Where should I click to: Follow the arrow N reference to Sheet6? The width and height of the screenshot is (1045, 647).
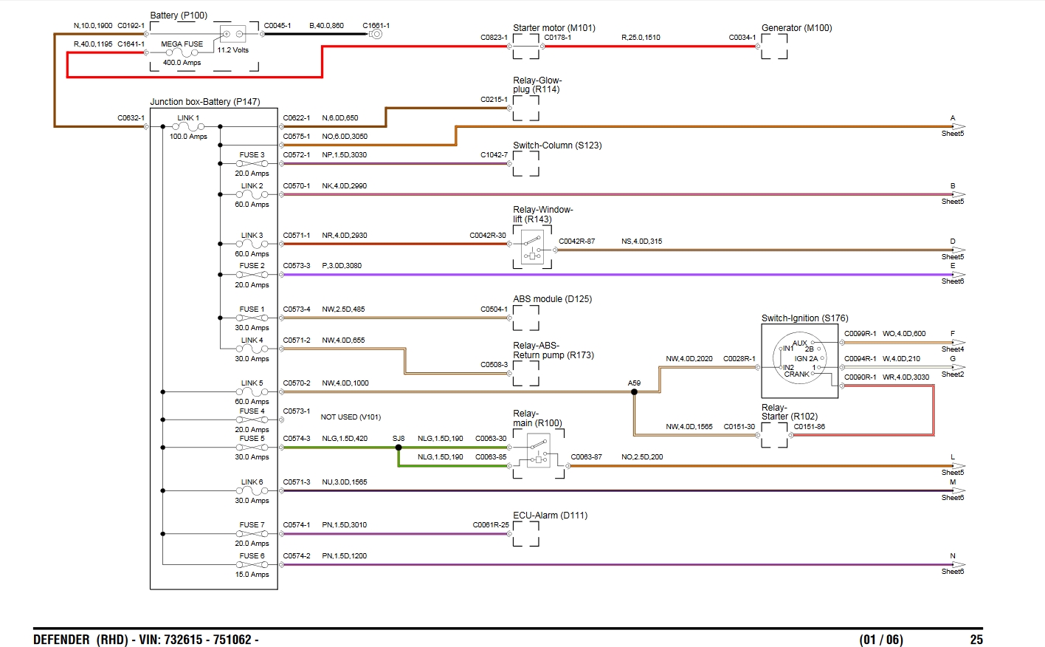[x=956, y=565]
